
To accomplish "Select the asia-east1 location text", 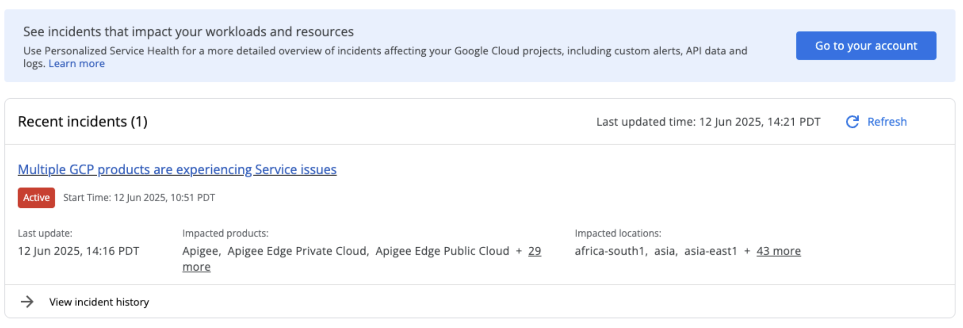I will point(710,251).
